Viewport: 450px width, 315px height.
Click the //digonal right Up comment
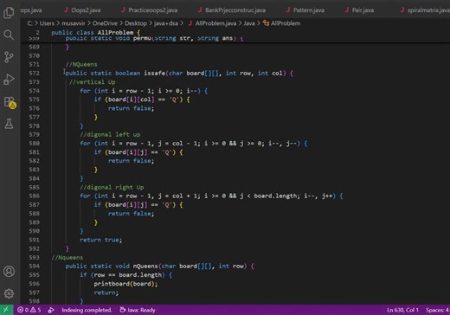pos(112,187)
